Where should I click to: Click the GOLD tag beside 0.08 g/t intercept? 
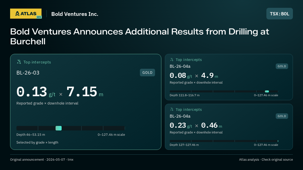[x=282, y=66]
